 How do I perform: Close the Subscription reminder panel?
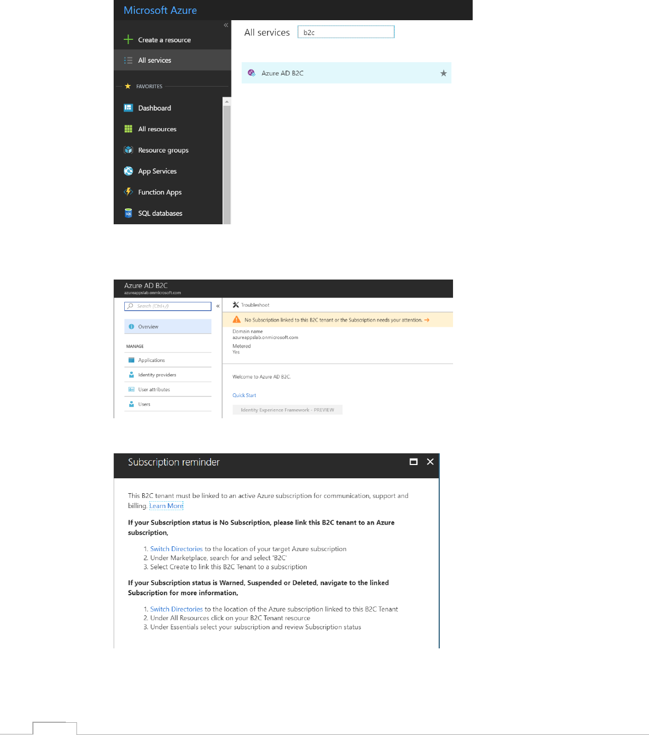[430, 462]
